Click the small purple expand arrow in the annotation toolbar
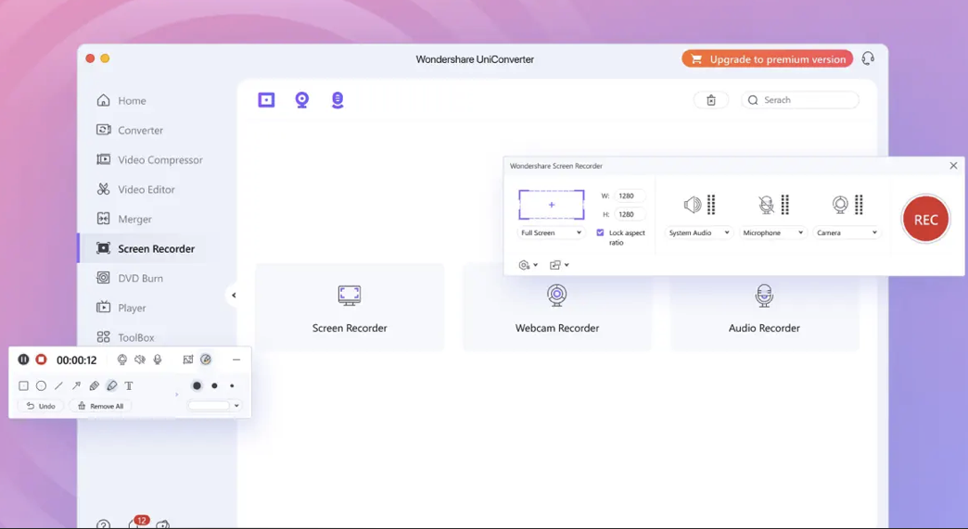This screenshot has width=968, height=529. [x=176, y=395]
